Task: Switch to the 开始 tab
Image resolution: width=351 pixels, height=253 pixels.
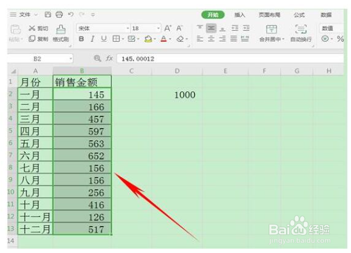Action: coord(213,15)
